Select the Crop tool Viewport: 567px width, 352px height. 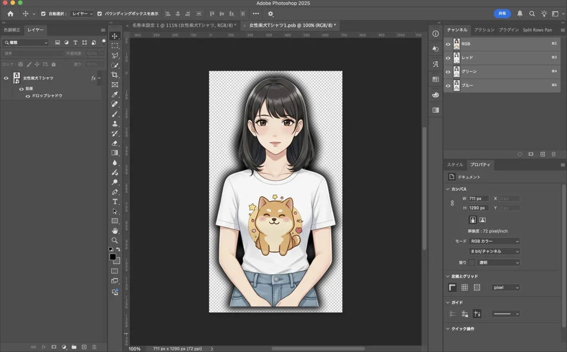pyautogui.click(x=115, y=75)
